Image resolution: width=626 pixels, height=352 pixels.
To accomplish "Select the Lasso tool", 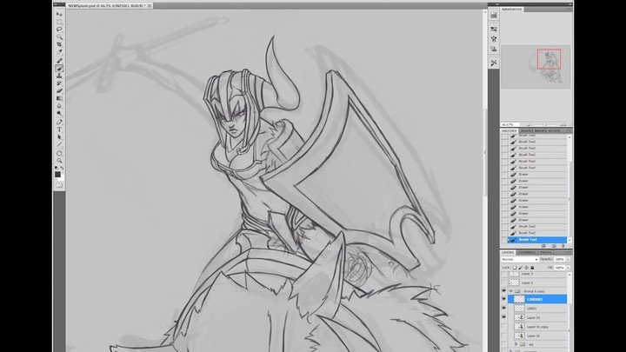I will (59, 30).
